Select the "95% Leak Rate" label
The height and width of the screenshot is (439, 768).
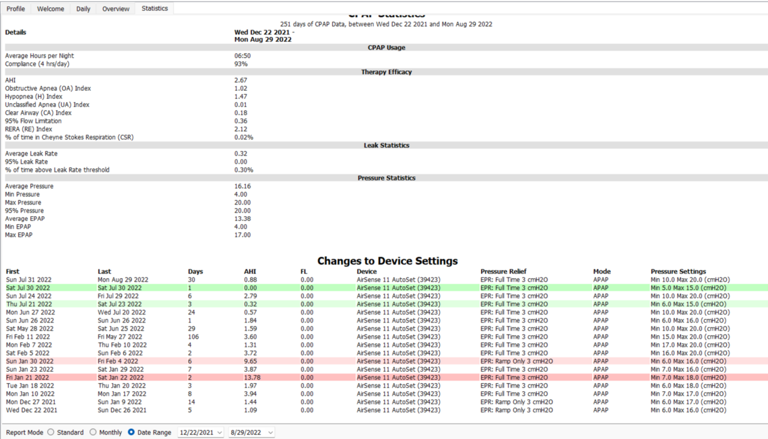[26, 162]
